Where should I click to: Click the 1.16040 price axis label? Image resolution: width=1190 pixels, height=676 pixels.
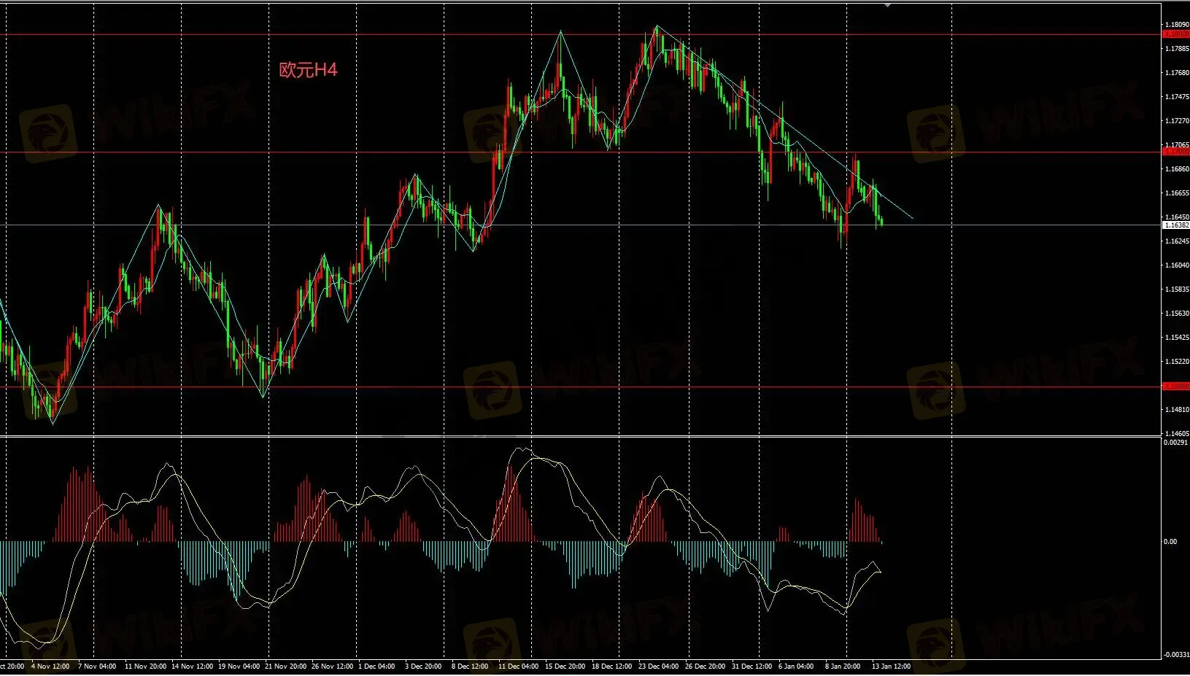pyautogui.click(x=1177, y=265)
